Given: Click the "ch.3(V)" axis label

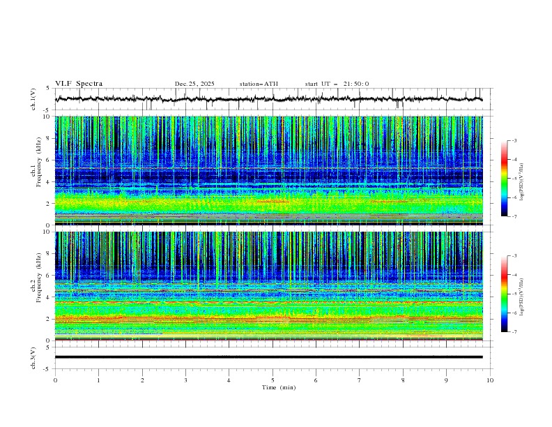Looking at the screenshot, I should coord(33,358).
